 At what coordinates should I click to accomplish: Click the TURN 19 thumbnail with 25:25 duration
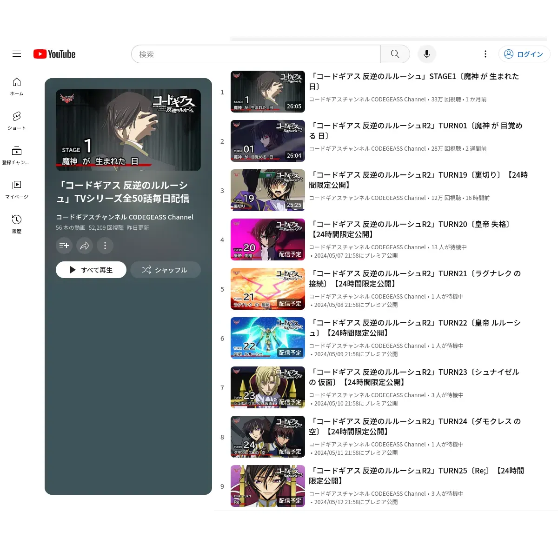(268, 190)
